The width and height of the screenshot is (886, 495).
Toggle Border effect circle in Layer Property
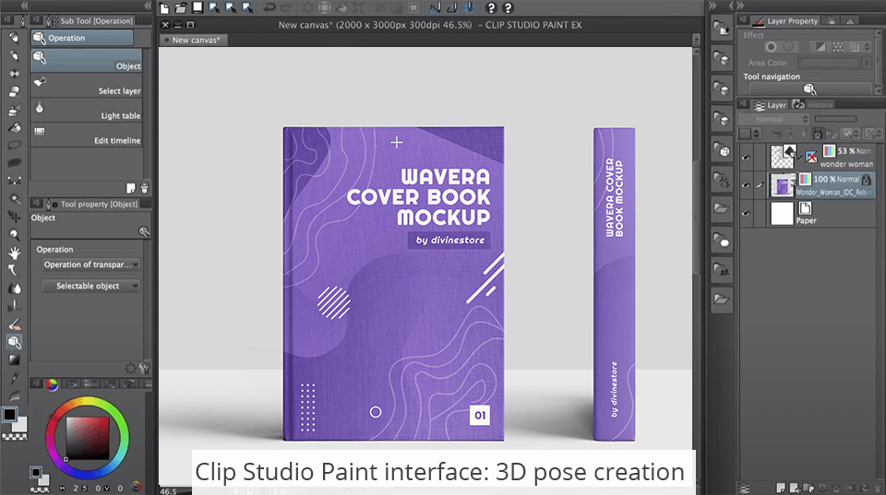tap(771, 47)
